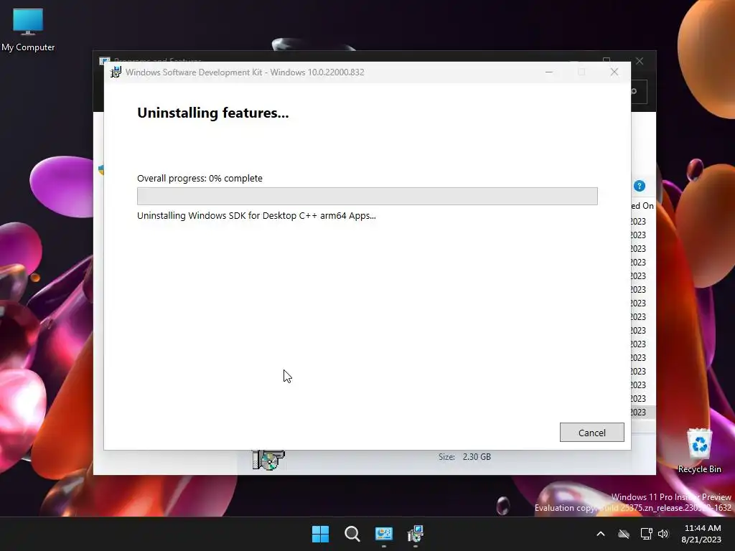Click the "Overall progress: 0% complete" text
This screenshot has width=735, height=551.
[200, 178]
